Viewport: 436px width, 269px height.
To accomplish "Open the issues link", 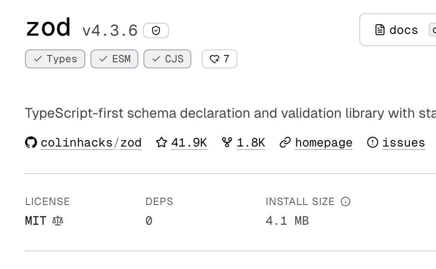I will (x=403, y=143).
